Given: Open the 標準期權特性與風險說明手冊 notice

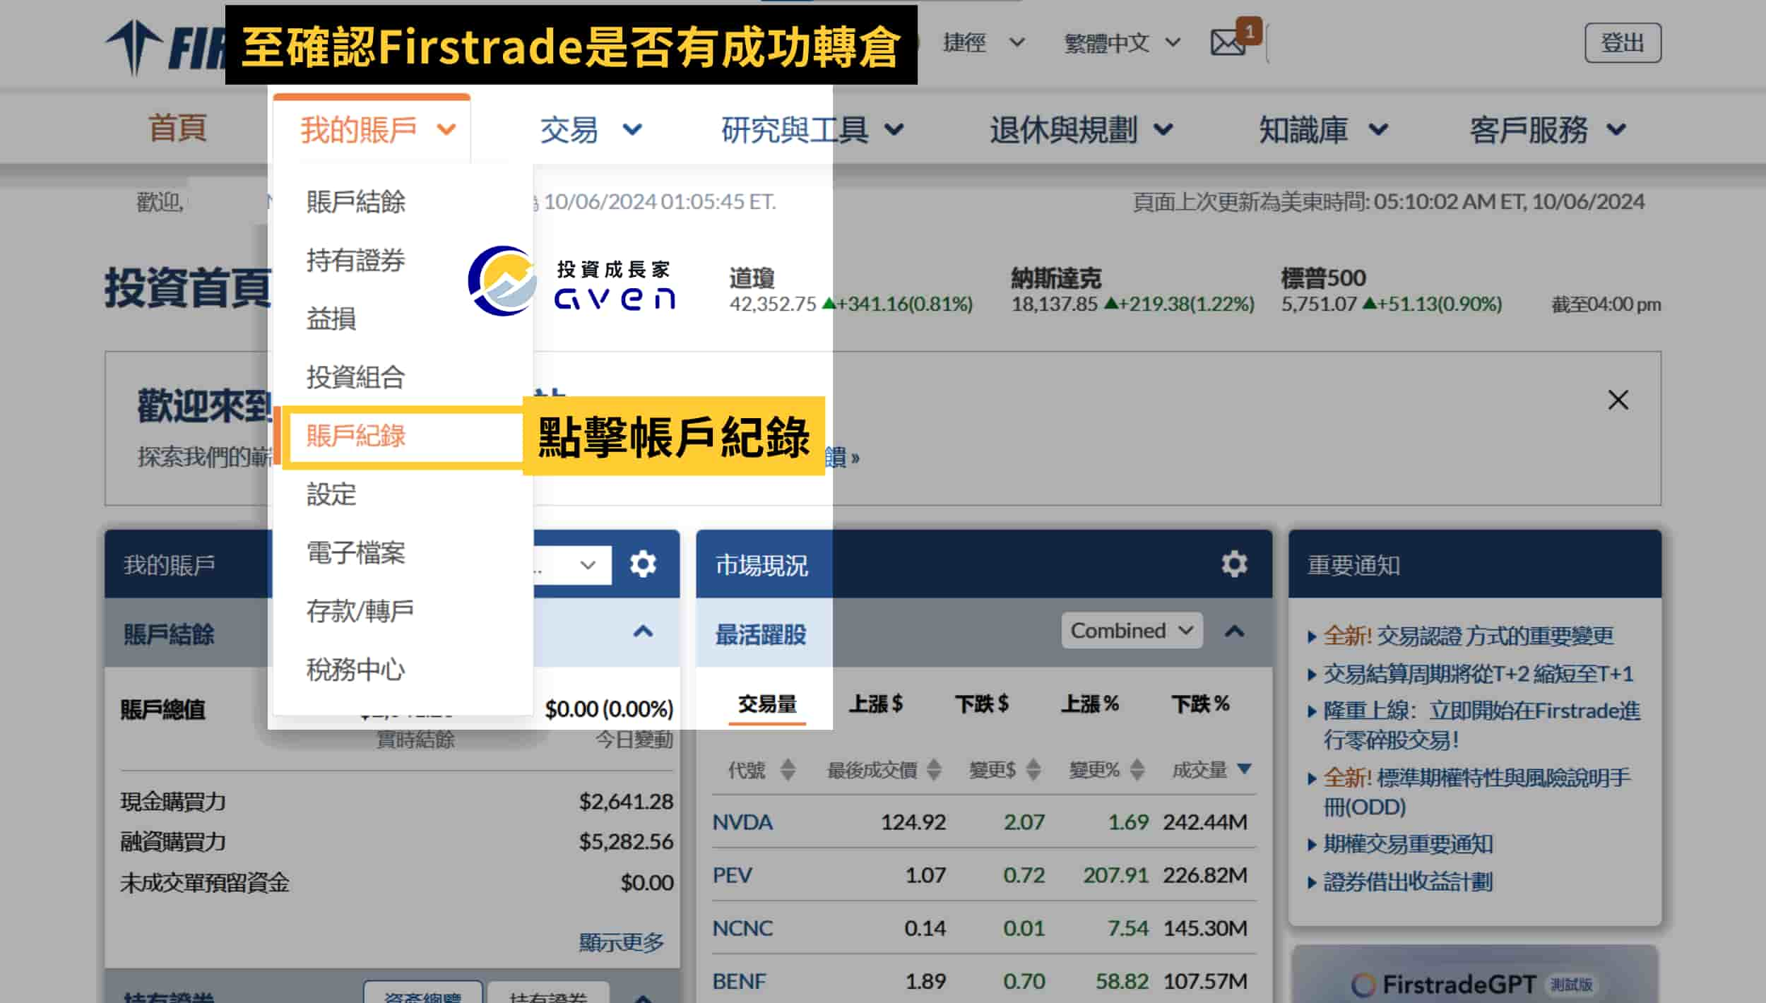Looking at the screenshot, I should pyautogui.click(x=1477, y=793).
